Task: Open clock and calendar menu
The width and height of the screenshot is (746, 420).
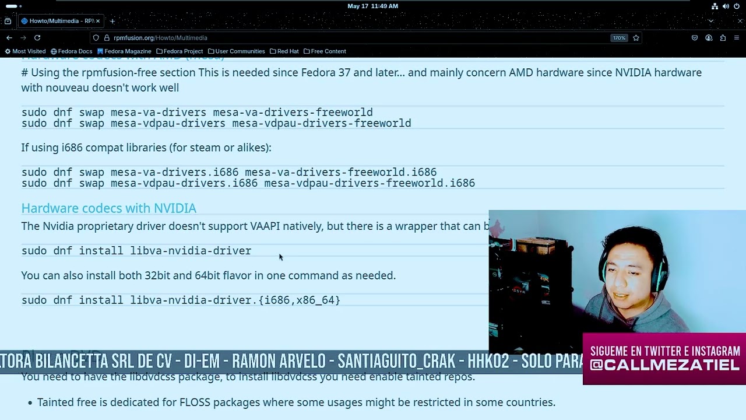Action: tap(373, 6)
